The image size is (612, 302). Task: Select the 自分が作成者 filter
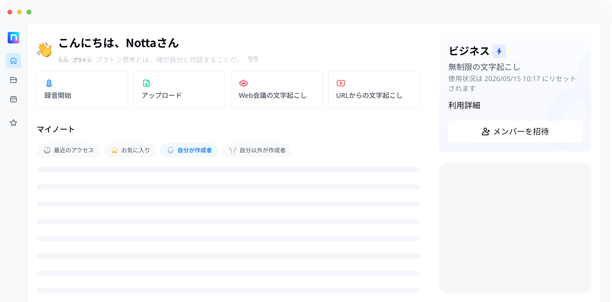click(189, 150)
